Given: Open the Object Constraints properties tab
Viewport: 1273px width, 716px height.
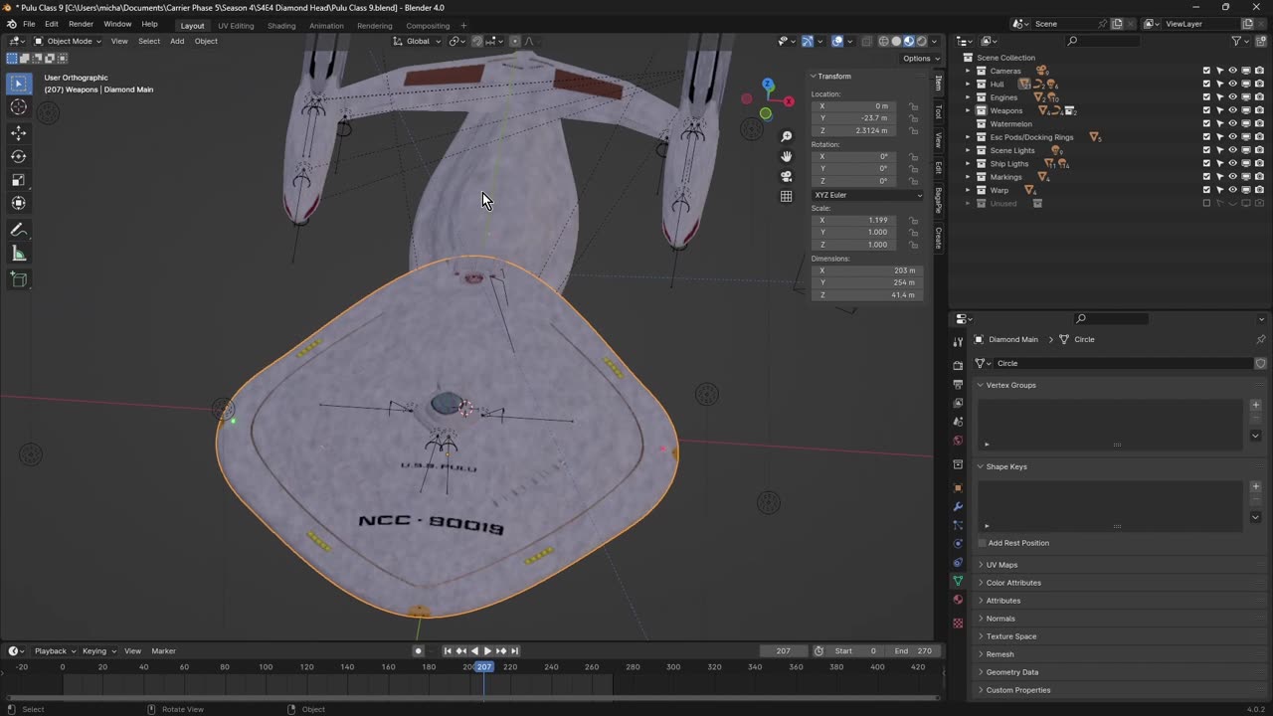Looking at the screenshot, I should pyautogui.click(x=958, y=563).
